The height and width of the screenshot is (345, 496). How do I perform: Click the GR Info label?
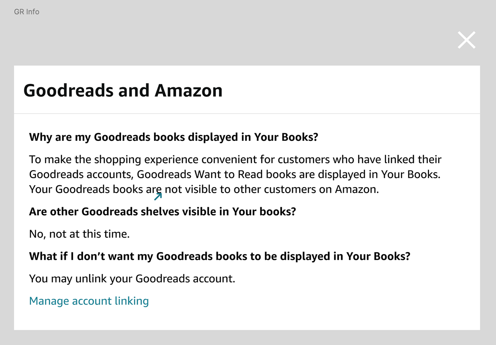(x=26, y=12)
